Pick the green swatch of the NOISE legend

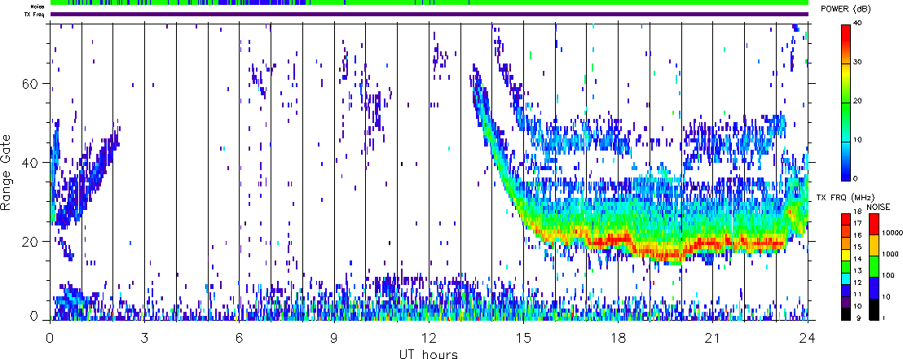873,266
